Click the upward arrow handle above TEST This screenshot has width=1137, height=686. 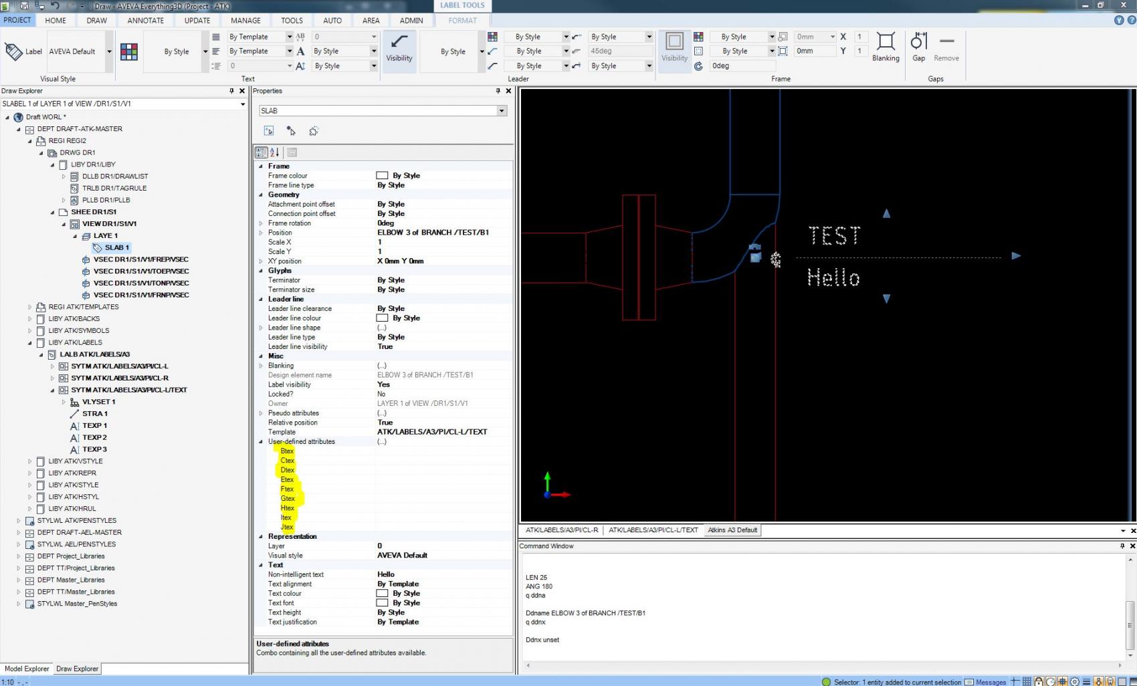(x=886, y=213)
